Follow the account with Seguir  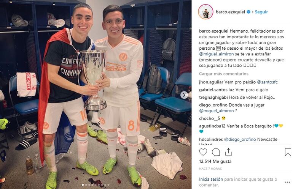tap(261, 12)
